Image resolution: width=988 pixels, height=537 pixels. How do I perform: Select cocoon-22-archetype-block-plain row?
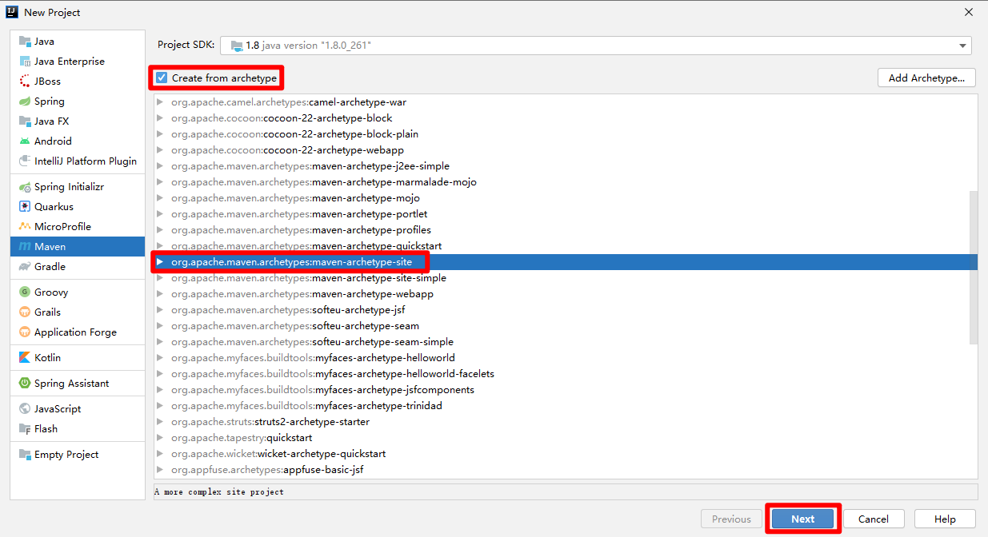(x=561, y=134)
